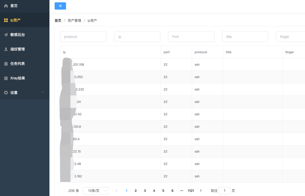Go to page 3 in pagination
Viewport: 305px width, 196px height.
[x=145, y=191]
